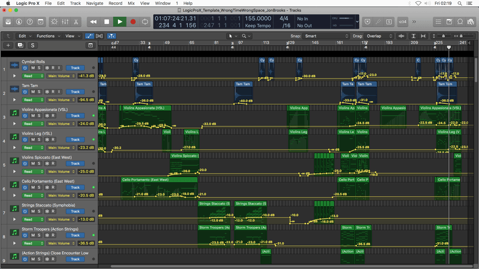
Task: Open the left-click pointer tool menu
Action: tap(233, 36)
